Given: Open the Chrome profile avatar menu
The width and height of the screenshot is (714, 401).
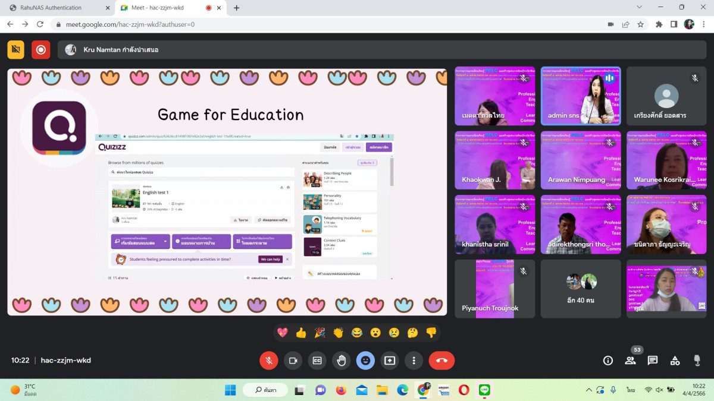Looking at the screenshot, I should [x=689, y=24].
